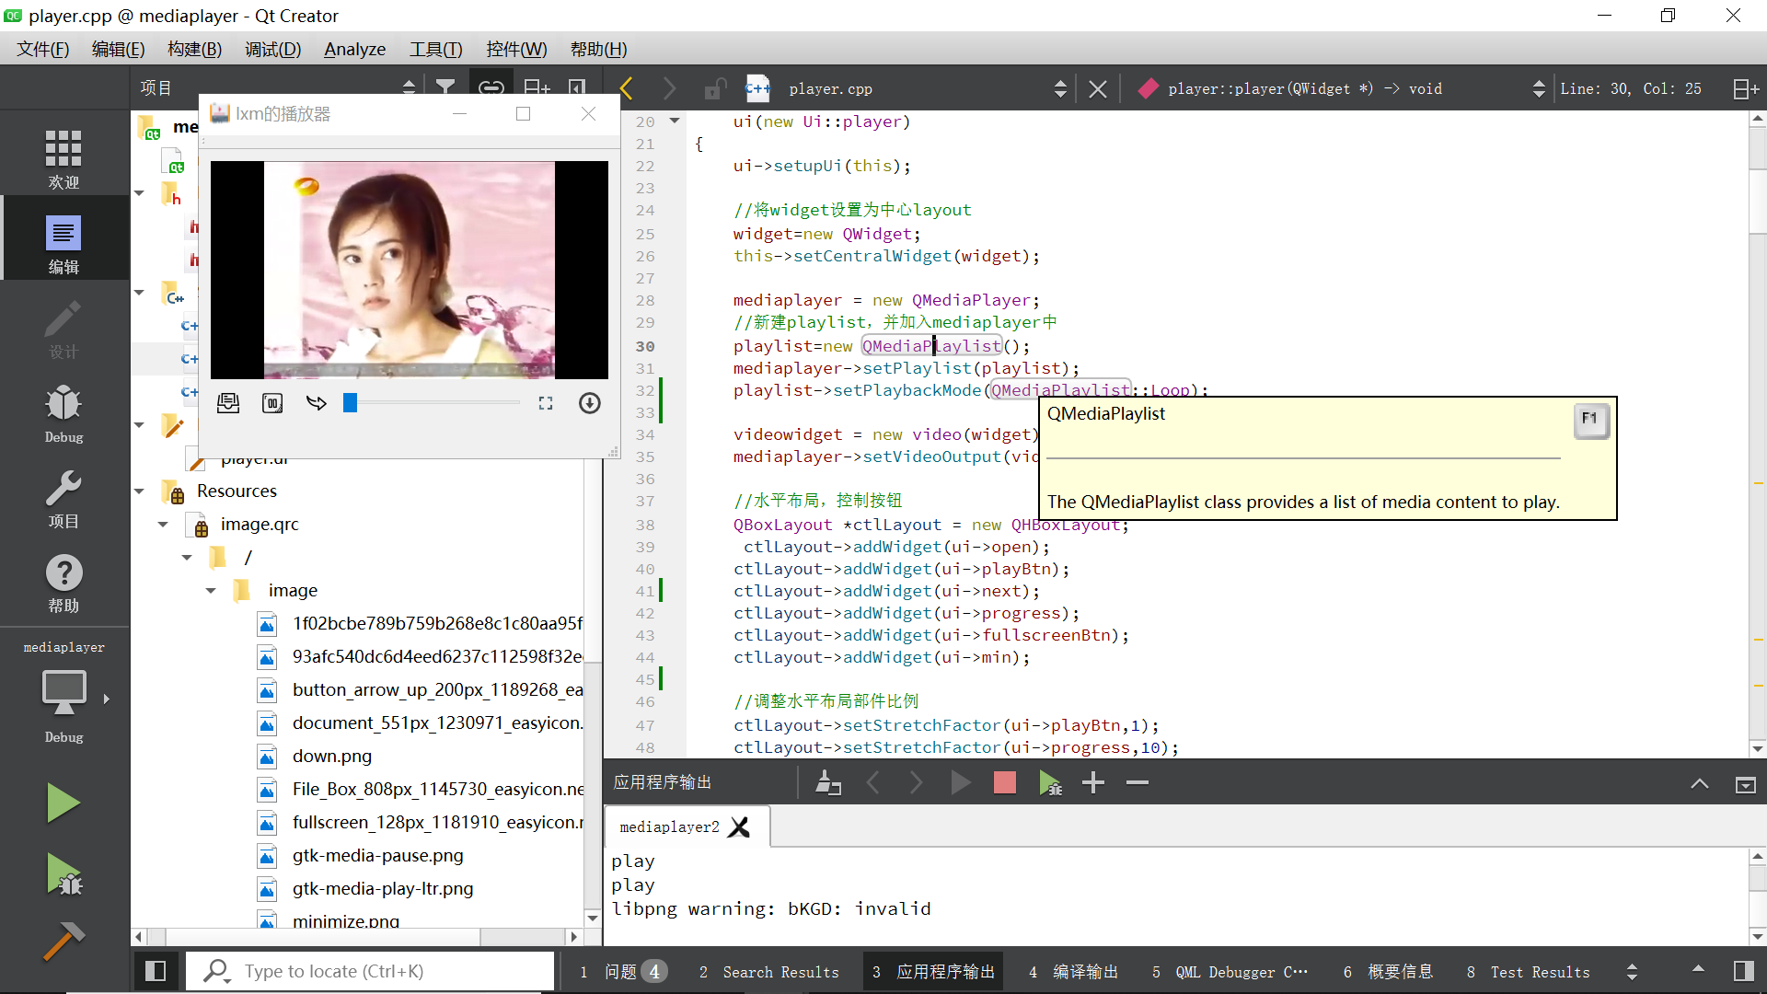Toggle the file read-only lock icon
The image size is (1767, 994).
[x=713, y=89]
